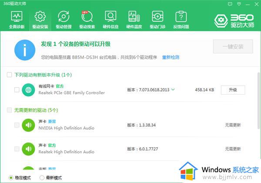Click the 升级 button for network card
261x183 pixels.
click(x=233, y=90)
